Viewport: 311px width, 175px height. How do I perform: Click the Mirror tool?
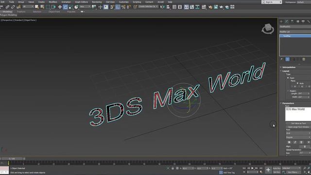(x=162, y=7)
